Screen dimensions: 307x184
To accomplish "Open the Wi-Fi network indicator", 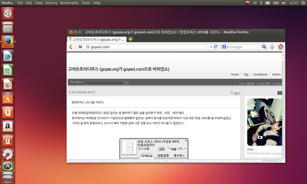I will tap(255, 3).
